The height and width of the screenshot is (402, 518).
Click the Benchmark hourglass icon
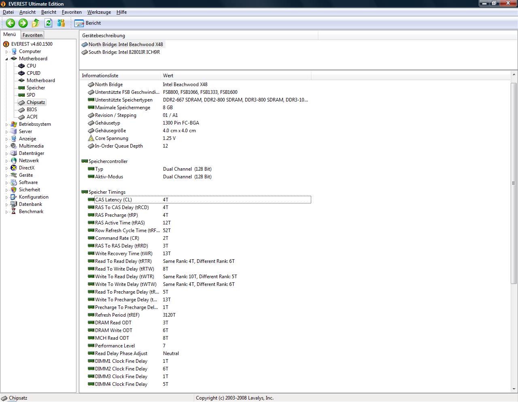click(x=14, y=212)
